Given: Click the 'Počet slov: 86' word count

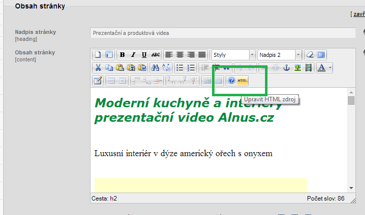Looking at the screenshot, I should 325,199.
